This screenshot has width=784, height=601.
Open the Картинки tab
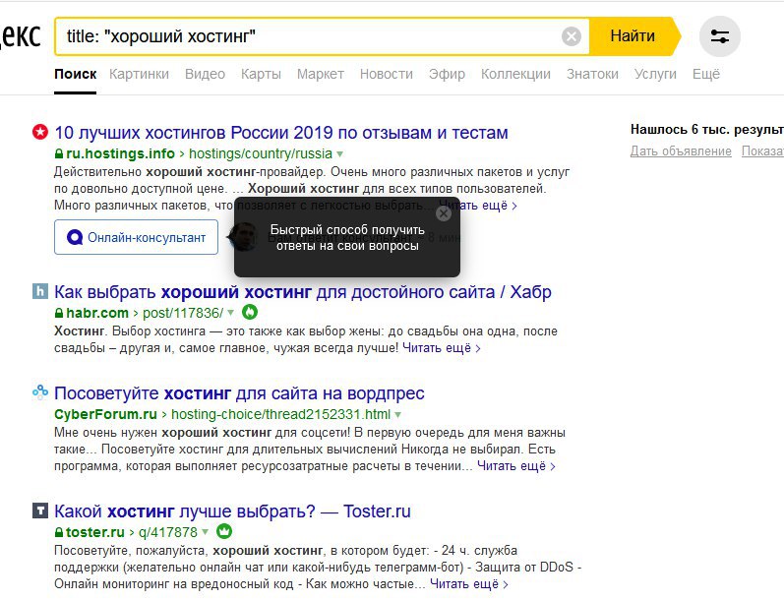coord(139,74)
